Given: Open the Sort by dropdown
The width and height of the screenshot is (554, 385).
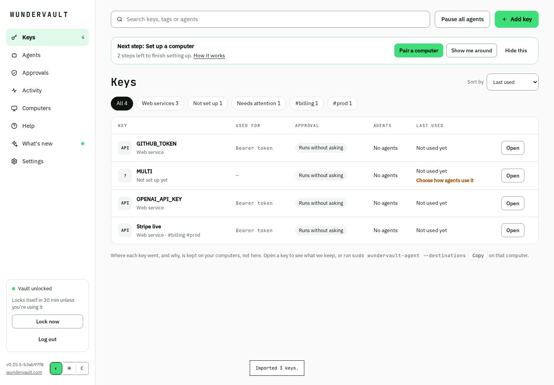Looking at the screenshot, I should (x=512, y=82).
